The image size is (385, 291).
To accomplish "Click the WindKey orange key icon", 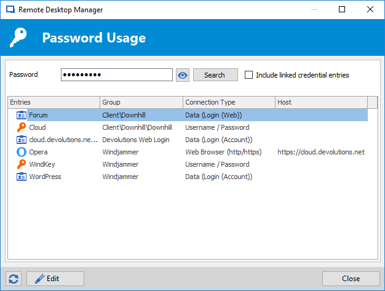I will tap(22, 164).
